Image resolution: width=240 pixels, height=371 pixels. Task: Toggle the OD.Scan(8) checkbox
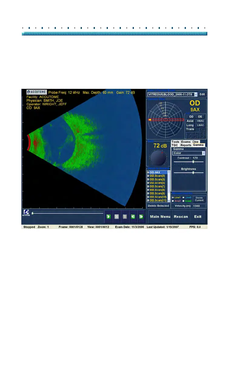click(x=148, y=190)
